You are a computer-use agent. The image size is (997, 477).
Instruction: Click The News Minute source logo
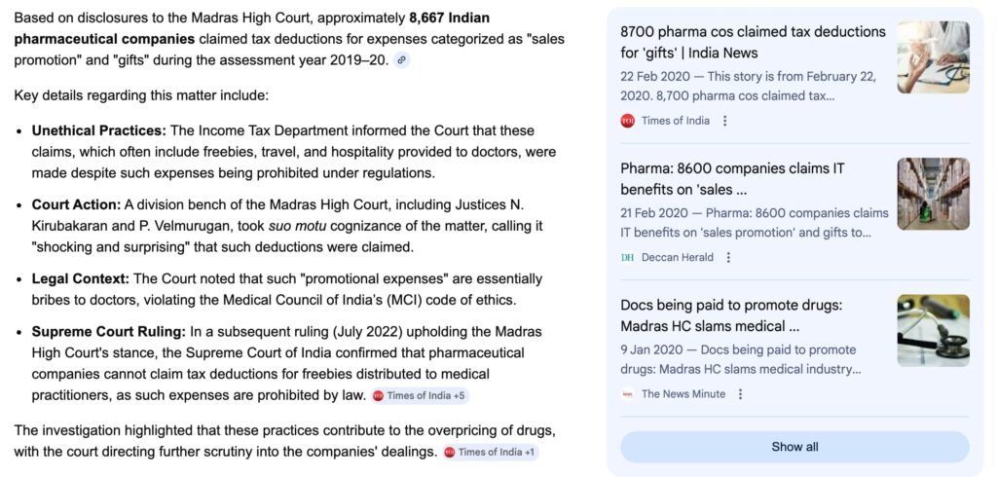click(x=627, y=394)
